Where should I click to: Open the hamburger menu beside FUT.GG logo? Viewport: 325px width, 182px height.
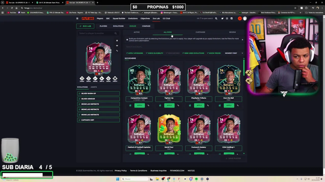point(77,18)
